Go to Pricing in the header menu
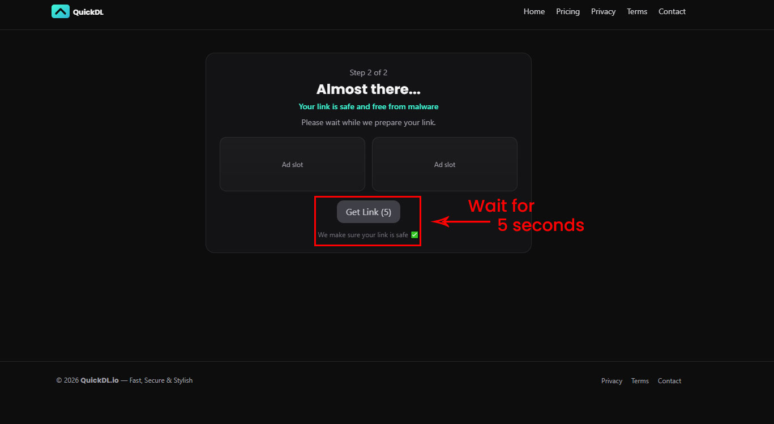Viewport: 774px width, 424px height. pyautogui.click(x=568, y=11)
